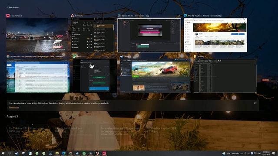The image size is (278, 156).
Task: Close the DaVinci Resolve window from Task View
Action: point(179,16)
